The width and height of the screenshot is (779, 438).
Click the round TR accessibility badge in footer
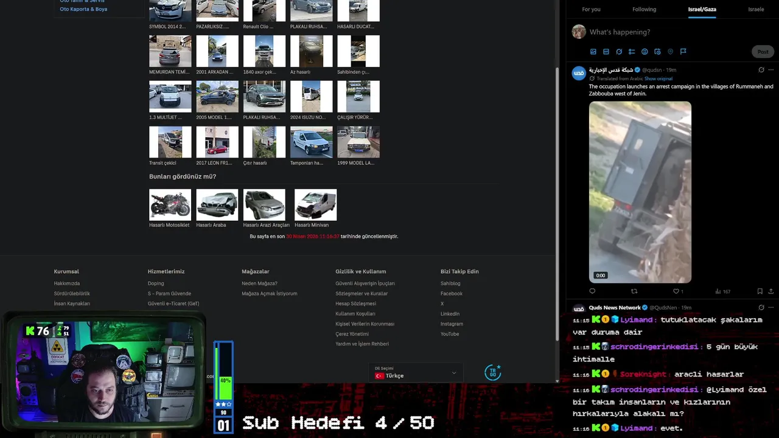492,372
